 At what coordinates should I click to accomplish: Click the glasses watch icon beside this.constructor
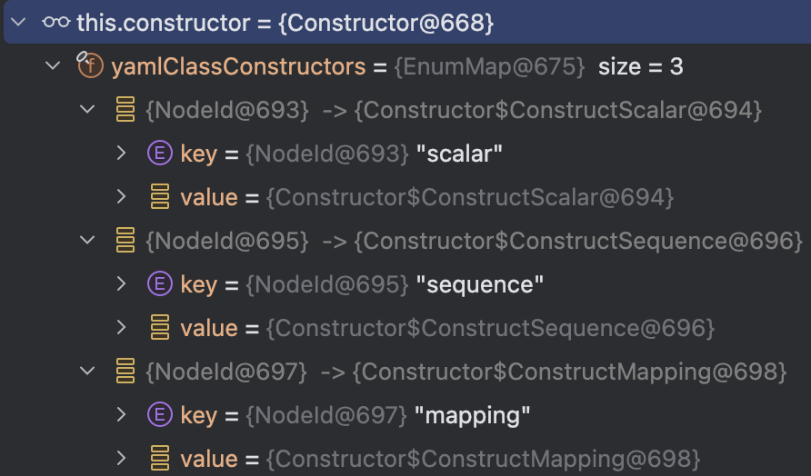[55, 23]
